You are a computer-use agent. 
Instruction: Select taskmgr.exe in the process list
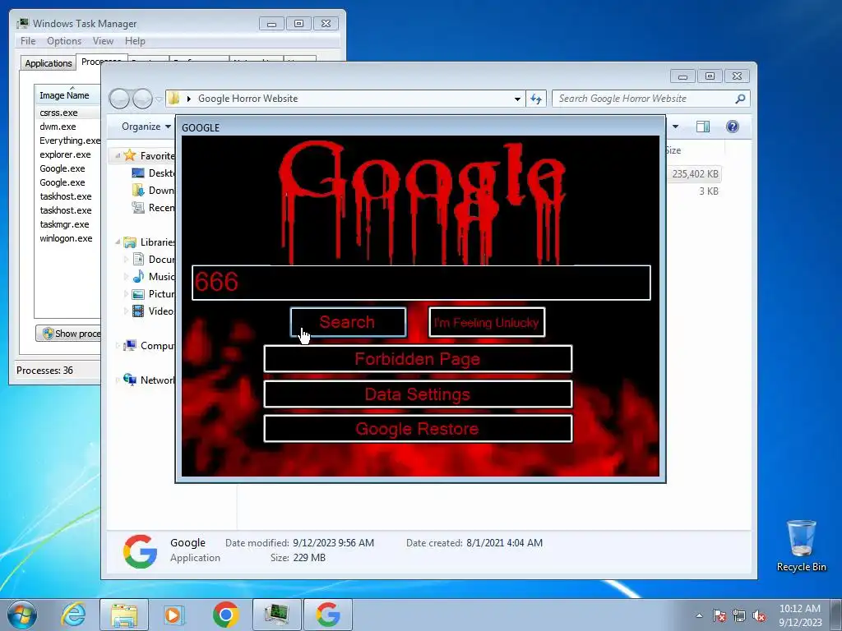(x=64, y=224)
